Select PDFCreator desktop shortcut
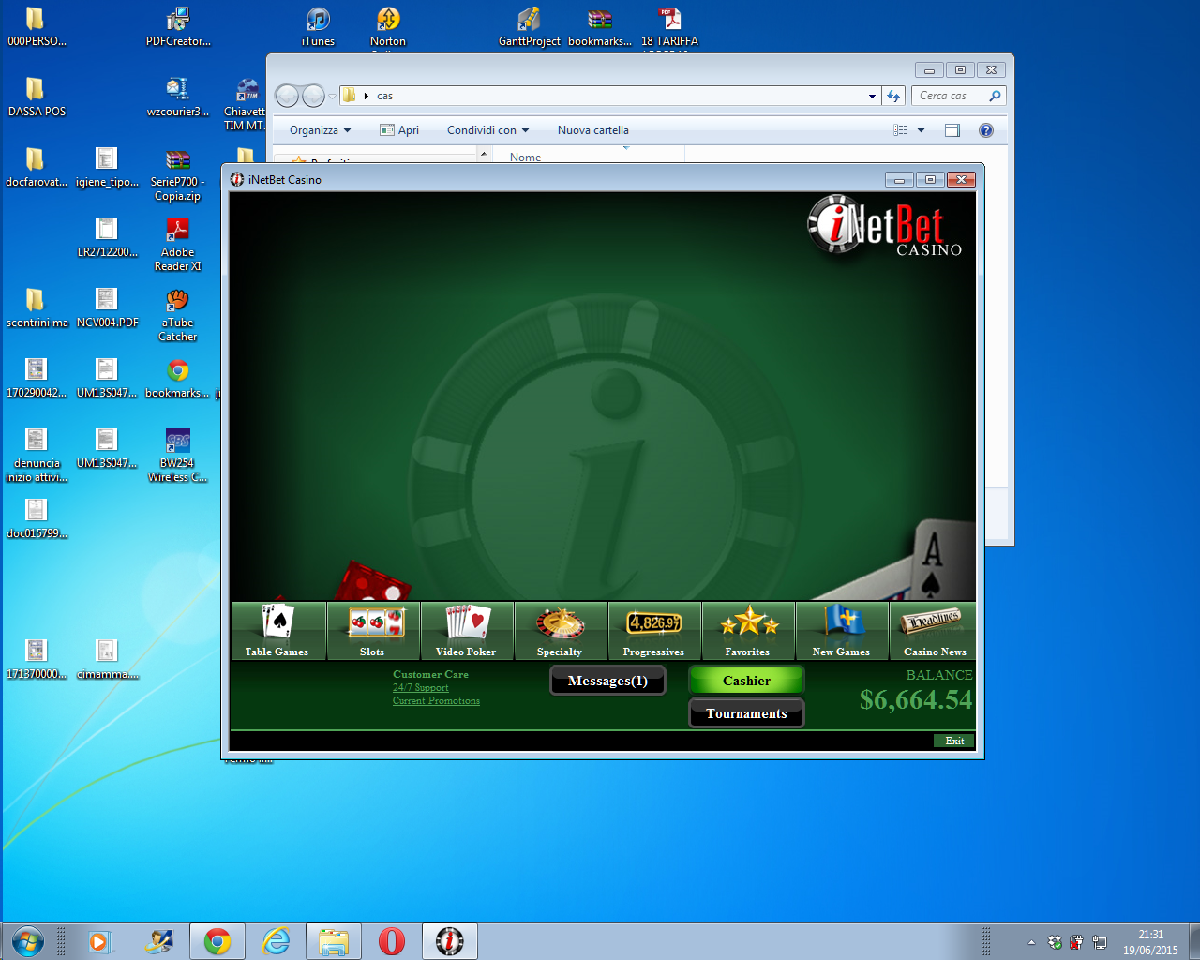1200x960 pixels. (177, 26)
